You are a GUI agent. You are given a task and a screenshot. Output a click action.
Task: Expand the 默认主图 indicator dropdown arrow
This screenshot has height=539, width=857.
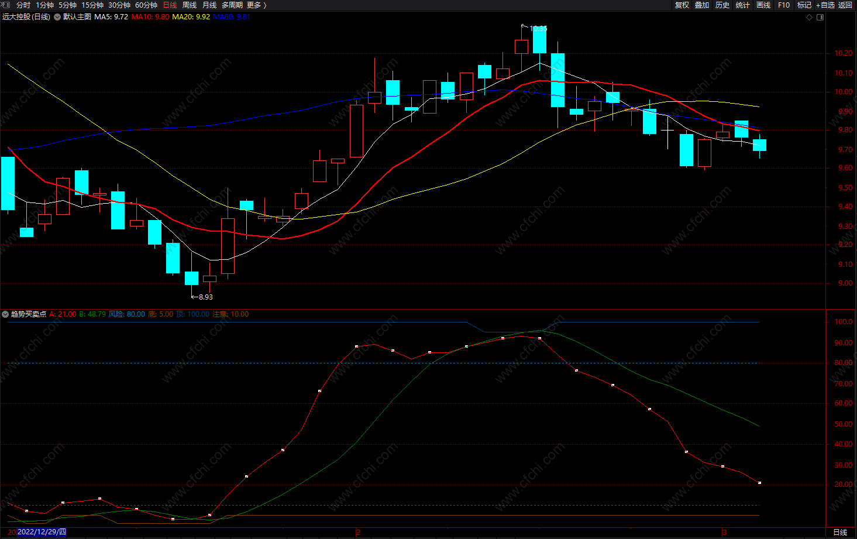pos(57,17)
